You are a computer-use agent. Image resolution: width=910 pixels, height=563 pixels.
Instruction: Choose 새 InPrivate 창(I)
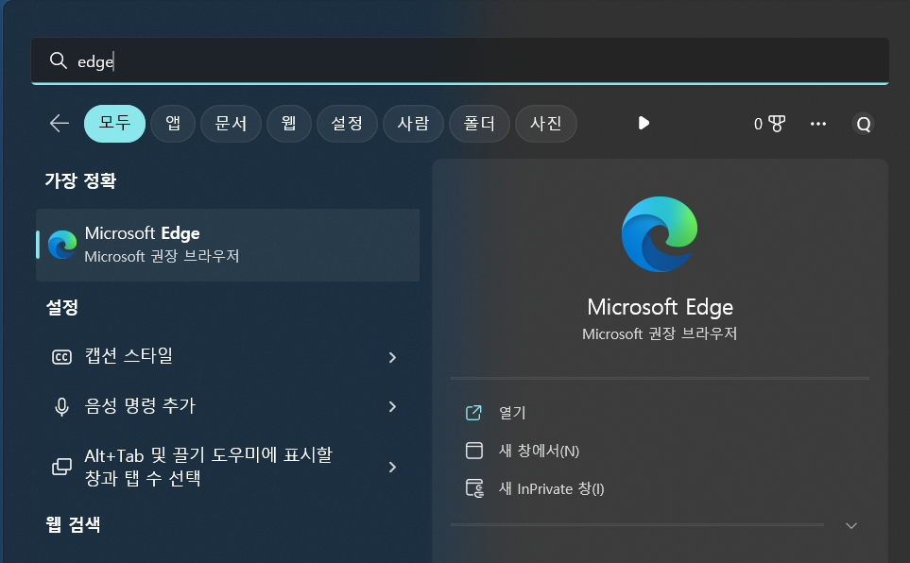coord(551,488)
